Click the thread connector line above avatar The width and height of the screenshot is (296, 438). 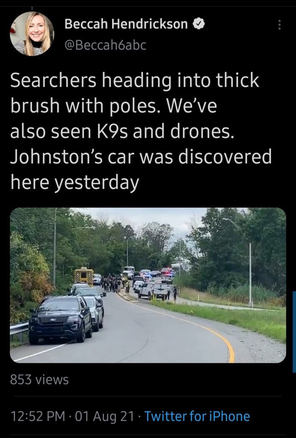pyautogui.click(x=32, y=8)
